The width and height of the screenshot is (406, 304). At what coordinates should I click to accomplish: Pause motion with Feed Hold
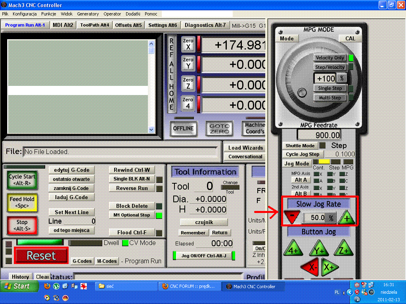(x=22, y=202)
